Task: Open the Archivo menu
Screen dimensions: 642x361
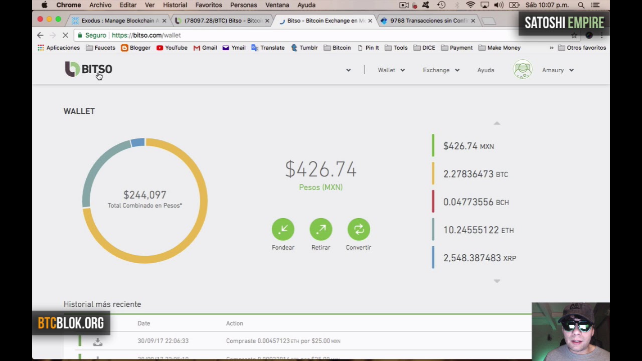Action: pos(100,5)
